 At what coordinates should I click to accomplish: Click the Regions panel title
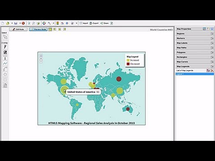tap(181, 34)
